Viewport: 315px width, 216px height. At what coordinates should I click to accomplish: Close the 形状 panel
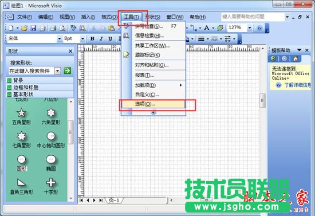70,51
